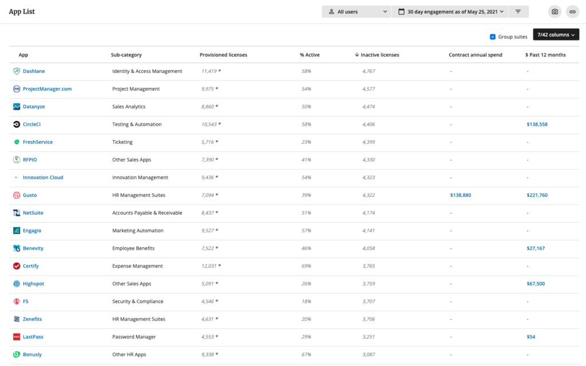Viewport: 586px width, 366px height.
Task: Select the 'Identity & Access Management' cell
Action: (x=147, y=71)
